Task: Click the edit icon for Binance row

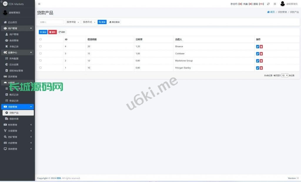Action: (x=257, y=47)
